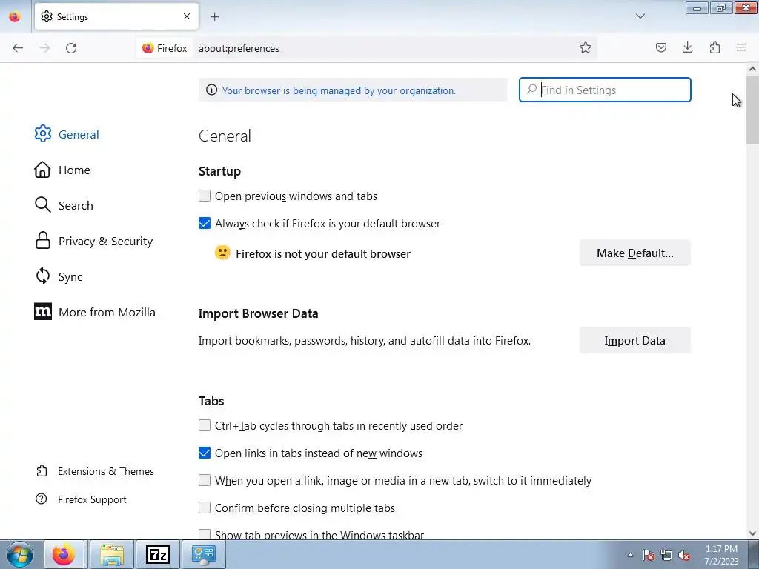Go back with the back arrow
Viewport: 759px width, 569px height.
click(18, 48)
